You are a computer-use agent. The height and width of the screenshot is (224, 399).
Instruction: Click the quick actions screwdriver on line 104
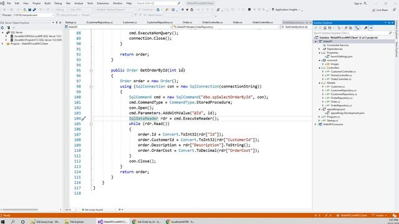pyautogui.click(x=84, y=118)
